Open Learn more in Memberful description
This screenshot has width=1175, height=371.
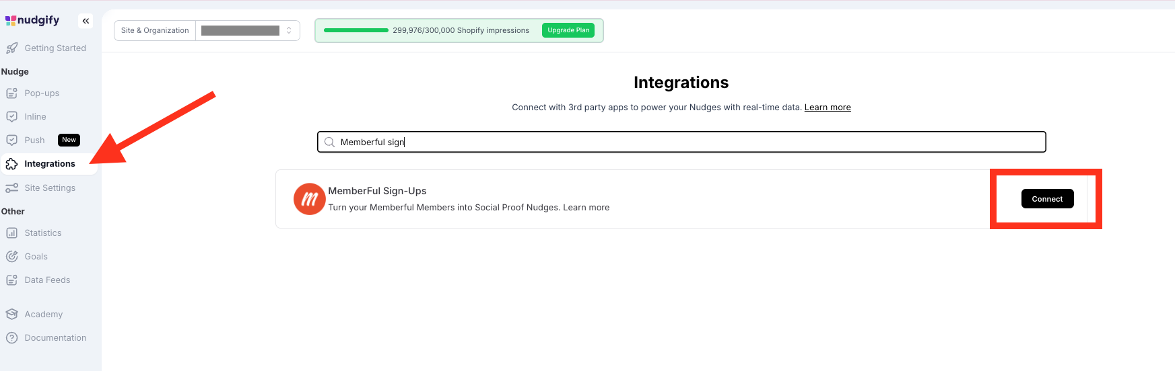click(x=586, y=208)
